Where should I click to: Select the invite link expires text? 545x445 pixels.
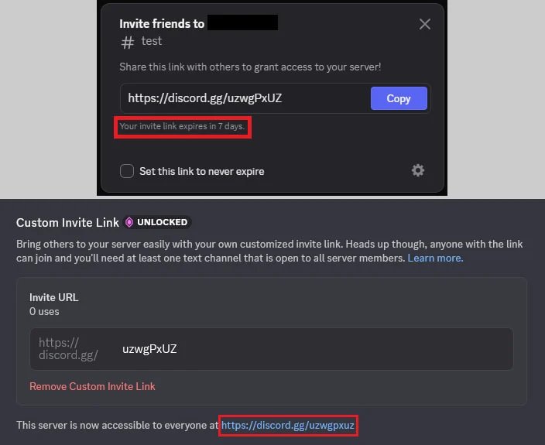(x=182, y=126)
